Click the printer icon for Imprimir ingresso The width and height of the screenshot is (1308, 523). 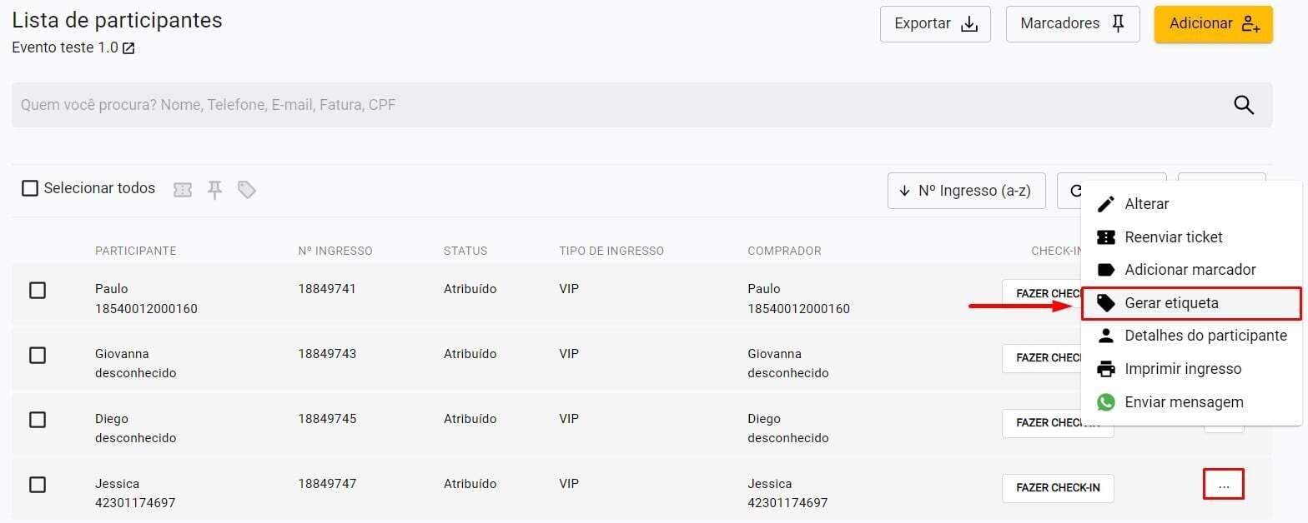click(x=1106, y=369)
